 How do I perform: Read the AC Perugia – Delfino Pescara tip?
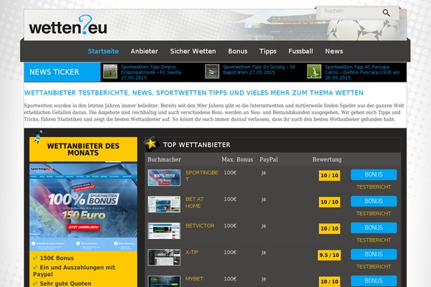tap(362, 72)
